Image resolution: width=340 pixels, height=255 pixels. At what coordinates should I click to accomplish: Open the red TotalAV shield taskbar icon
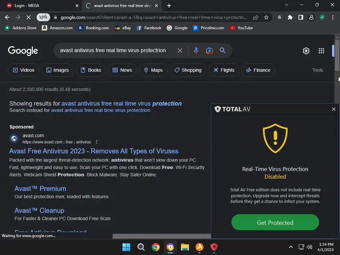click(214, 247)
